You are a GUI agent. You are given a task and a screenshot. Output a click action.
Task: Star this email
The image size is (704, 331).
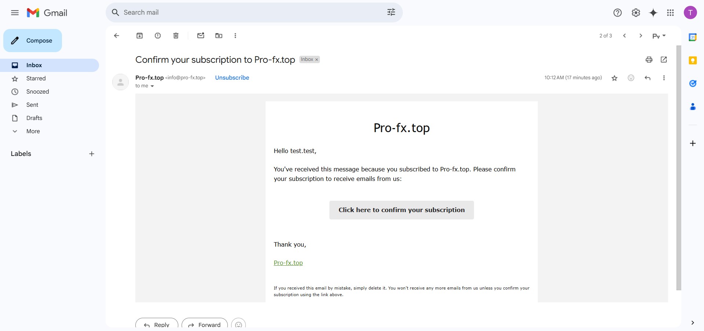pyautogui.click(x=614, y=78)
